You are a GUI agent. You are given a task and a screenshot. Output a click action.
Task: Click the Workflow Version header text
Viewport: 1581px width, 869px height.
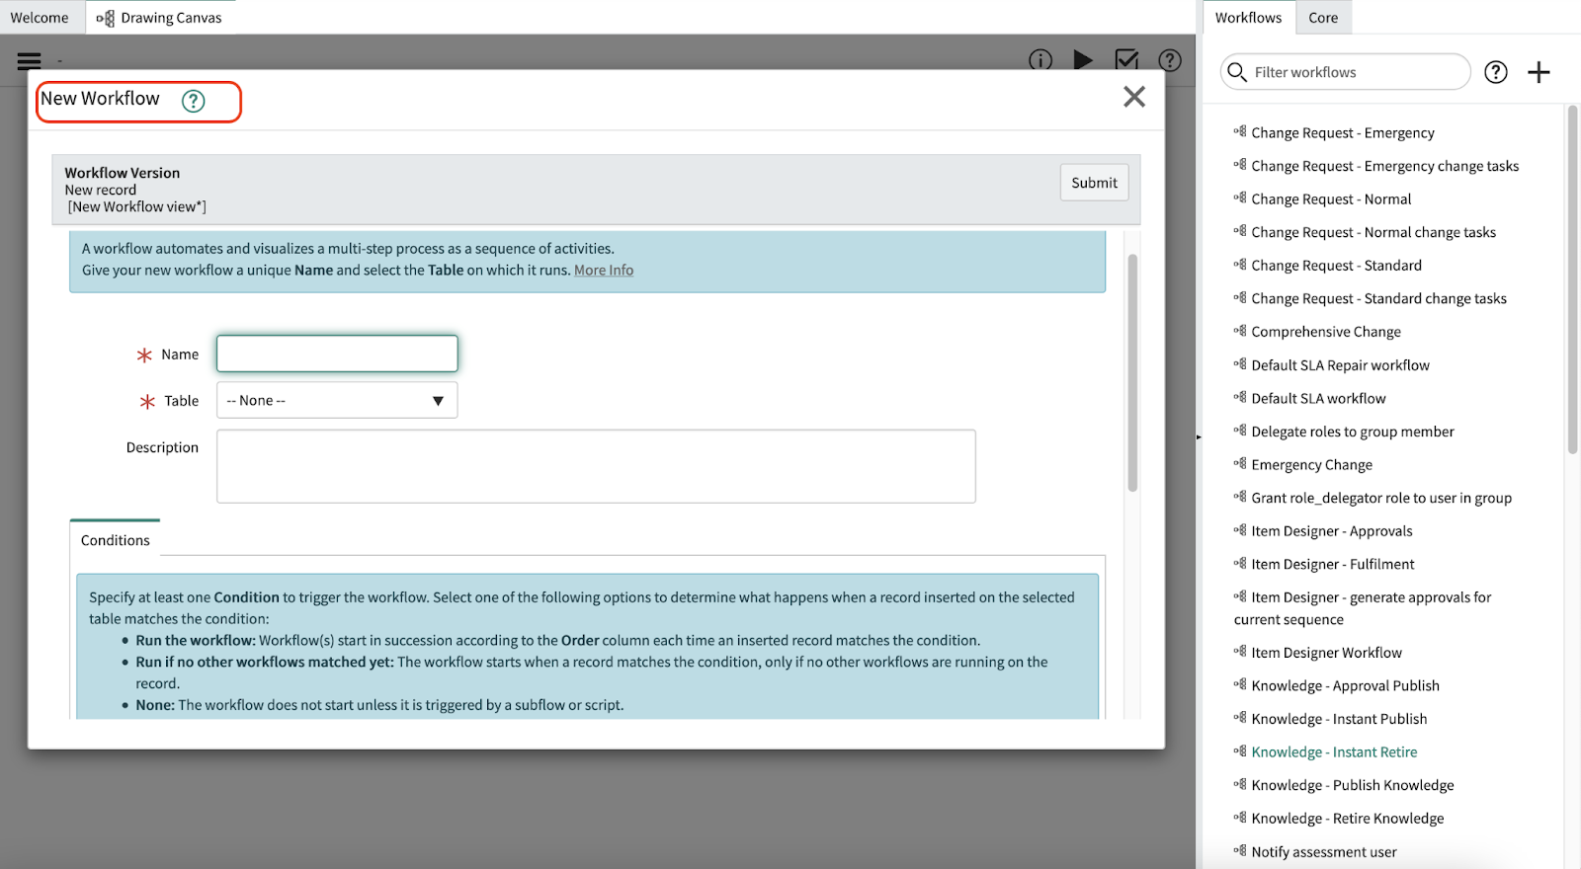[123, 173]
